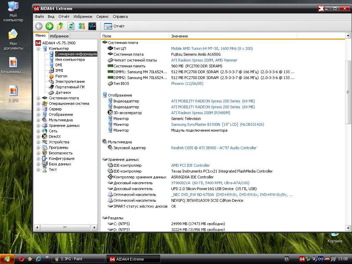The width and height of the screenshot is (352, 264).
Task: Click the down arrow of right scrollbar
Action: [348, 228]
